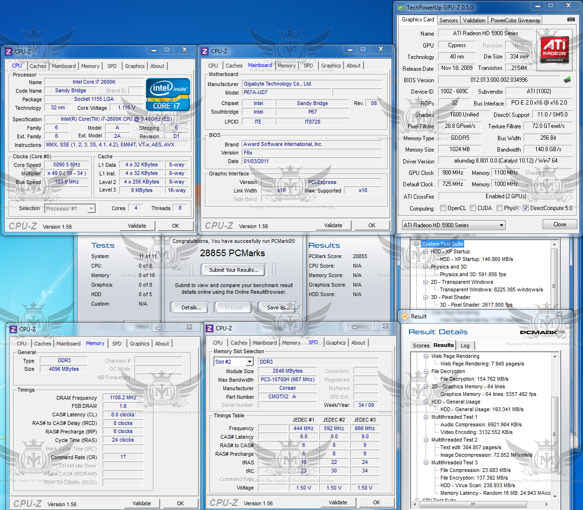Viewport: 583px width, 510px height.
Task: Click the camera screenshot icon in GPU-Z
Action: coord(571,19)
